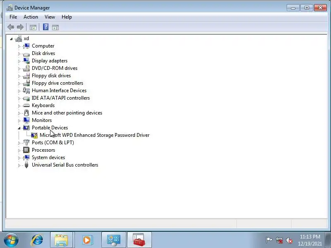Click the network tray icon
The width and height of the screenshot is (331, 248).
point(279,240)
